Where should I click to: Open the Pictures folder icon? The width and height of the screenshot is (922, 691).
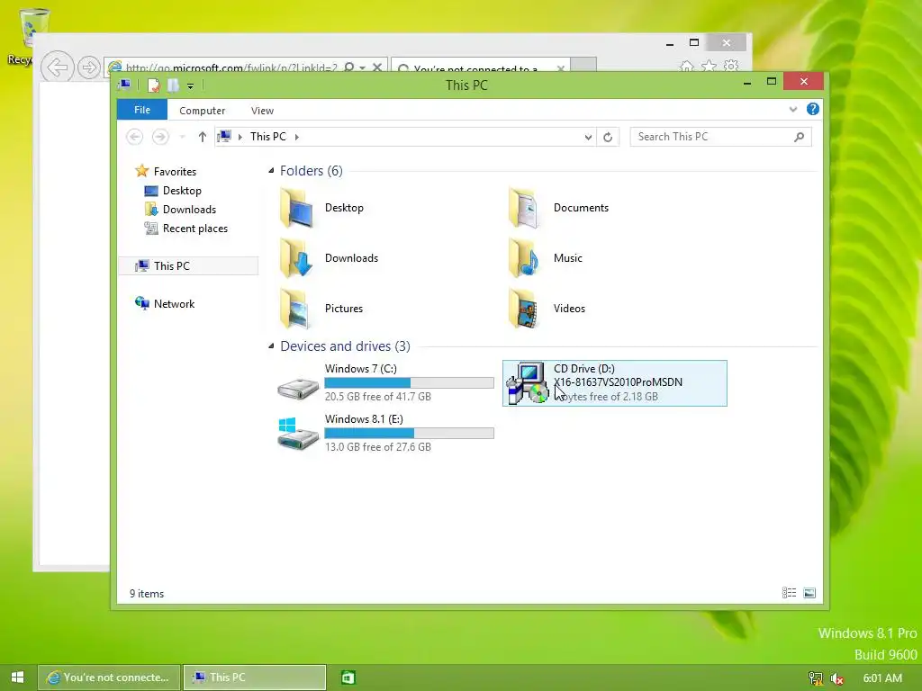pos(295,310)
